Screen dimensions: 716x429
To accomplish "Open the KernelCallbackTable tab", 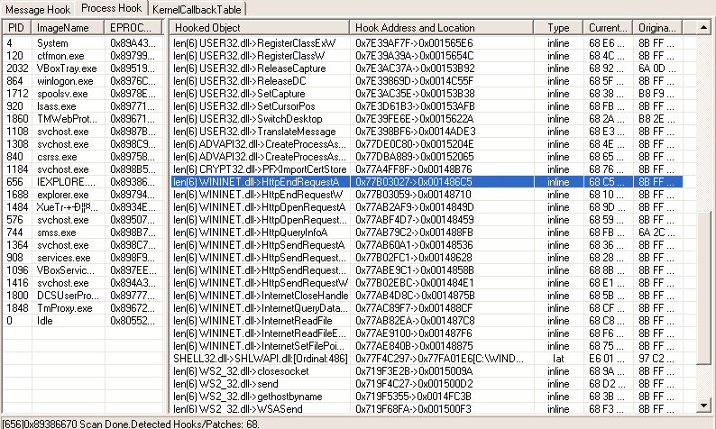I will click(x=198, y=8).
